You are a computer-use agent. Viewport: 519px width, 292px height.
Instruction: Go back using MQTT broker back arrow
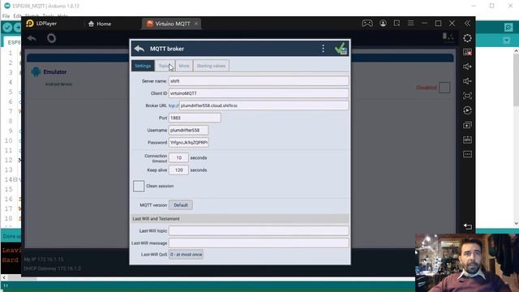(x=139, y=49)
